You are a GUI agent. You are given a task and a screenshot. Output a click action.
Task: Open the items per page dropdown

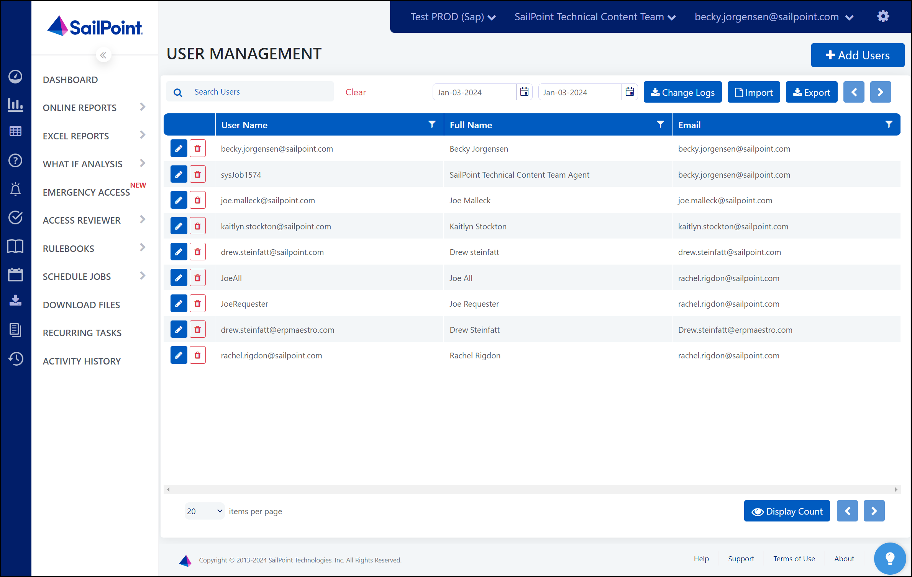(205, 511)
